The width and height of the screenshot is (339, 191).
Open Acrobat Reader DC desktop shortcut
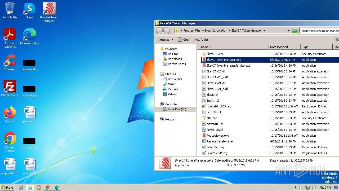(10, 38)
